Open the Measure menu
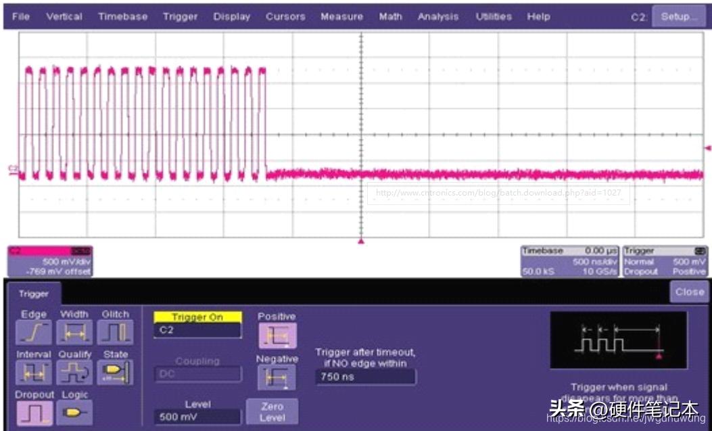The width and height of the screenshot is (712, 431). tap(342, 17)
